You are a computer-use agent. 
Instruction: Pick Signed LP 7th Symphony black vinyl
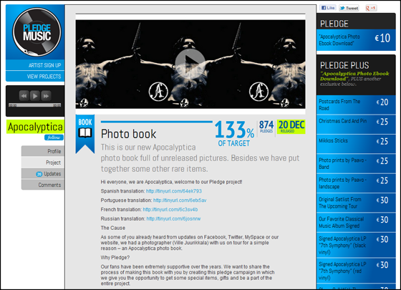(x=356, y=245)
